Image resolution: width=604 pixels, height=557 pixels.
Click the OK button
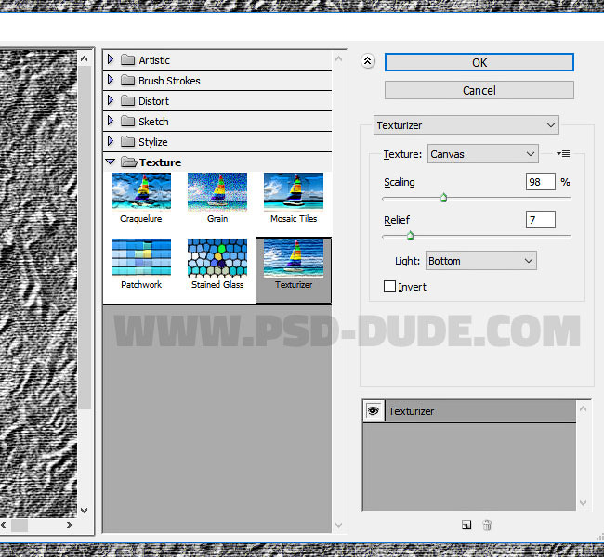click(x=479, y=62)
